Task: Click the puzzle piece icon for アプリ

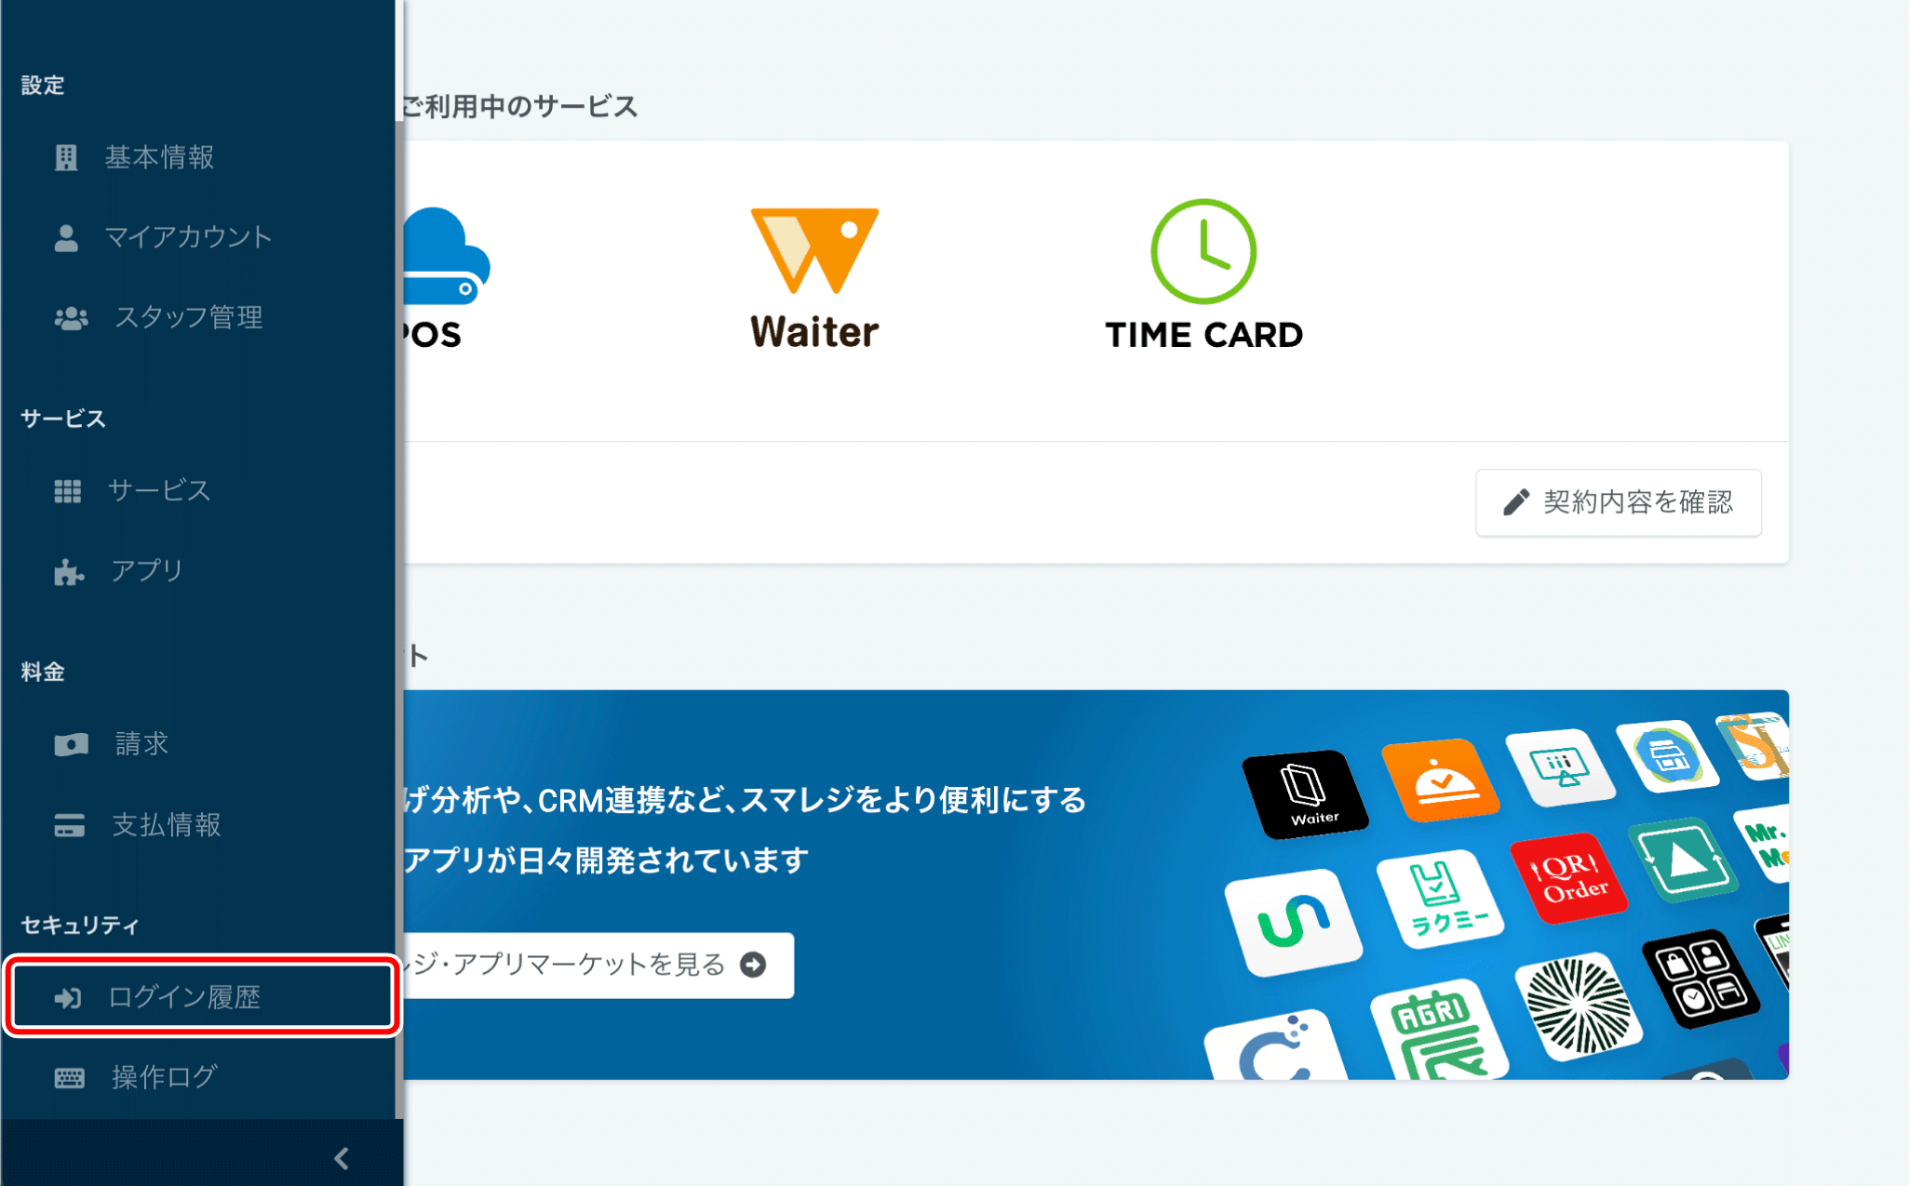Action: 69,571
